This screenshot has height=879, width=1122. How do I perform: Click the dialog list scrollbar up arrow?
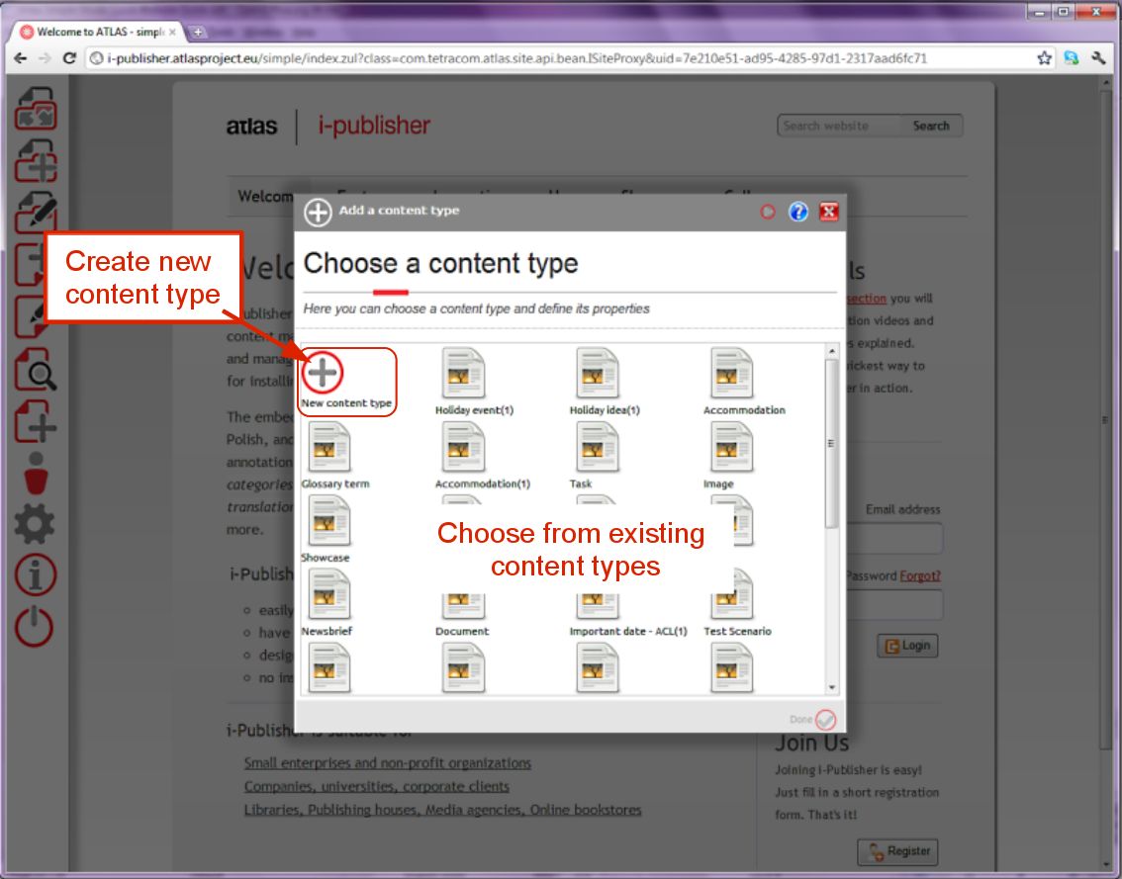click(x=831, y=351)
